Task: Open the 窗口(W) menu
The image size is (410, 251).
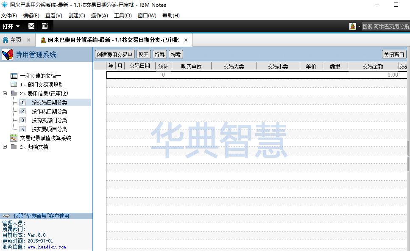Action: pyautogui.click(x=147, y=16)
